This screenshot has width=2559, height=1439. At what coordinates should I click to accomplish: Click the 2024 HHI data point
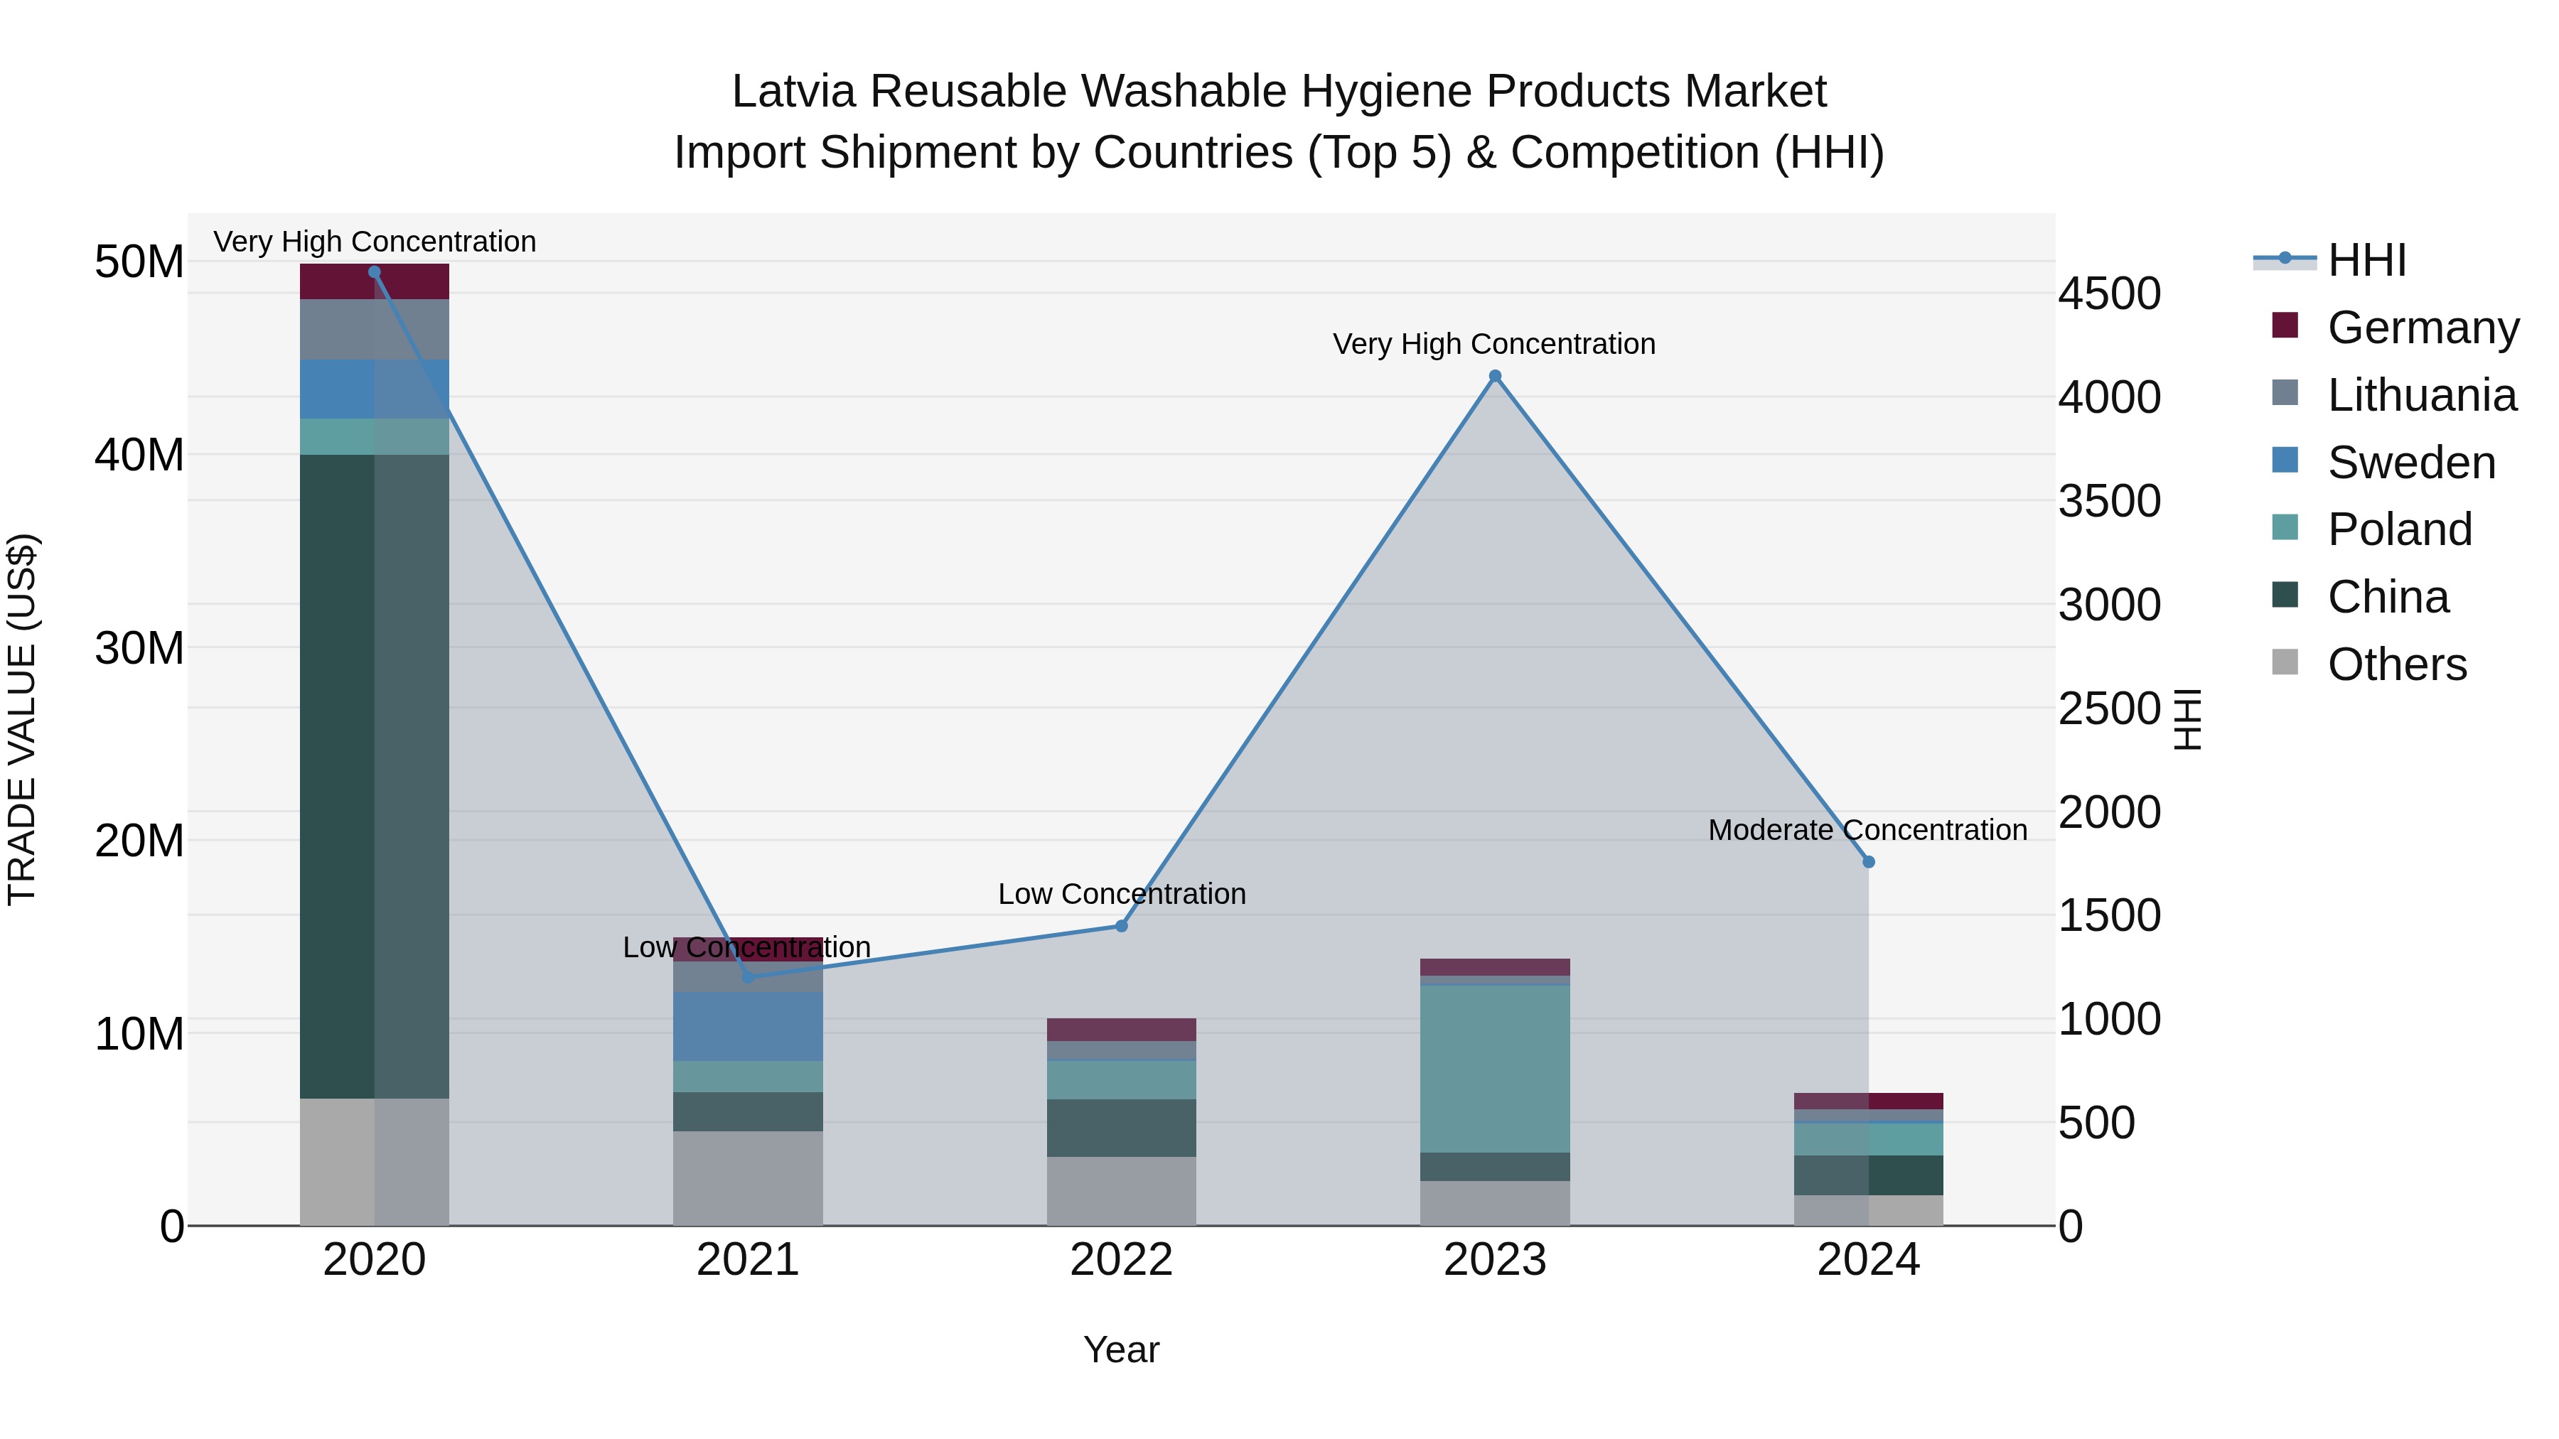coord(1869,862)
